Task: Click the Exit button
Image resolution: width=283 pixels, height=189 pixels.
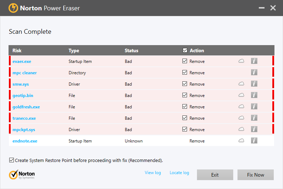Action: (x=215, y=175)
